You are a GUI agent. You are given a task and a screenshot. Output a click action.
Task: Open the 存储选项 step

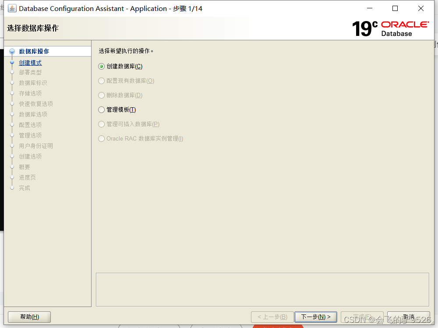29,93
